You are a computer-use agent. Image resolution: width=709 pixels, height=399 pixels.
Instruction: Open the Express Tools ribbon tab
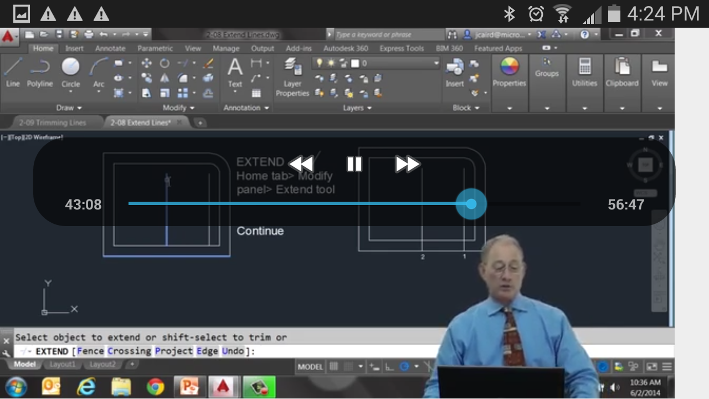402,48
